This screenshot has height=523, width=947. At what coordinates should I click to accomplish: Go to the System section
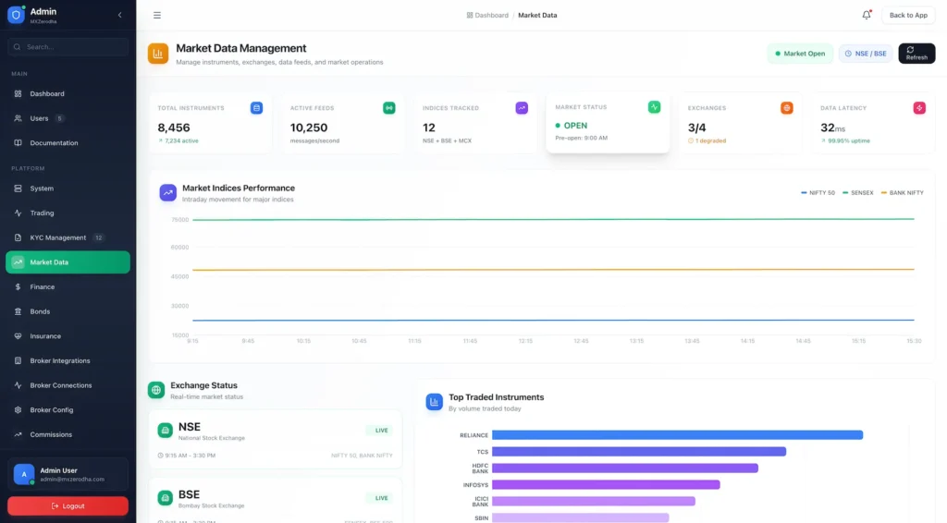(x=68, y=189)
